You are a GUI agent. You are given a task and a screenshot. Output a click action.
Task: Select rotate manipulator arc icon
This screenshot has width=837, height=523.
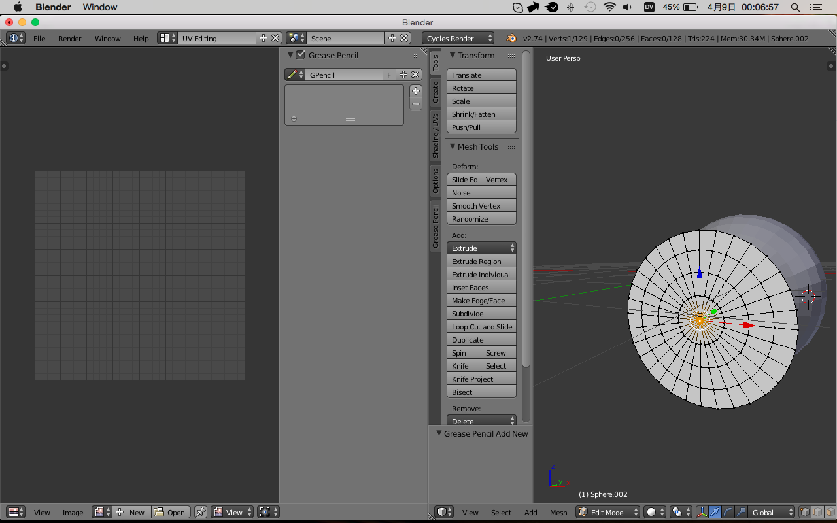point(727,512)
